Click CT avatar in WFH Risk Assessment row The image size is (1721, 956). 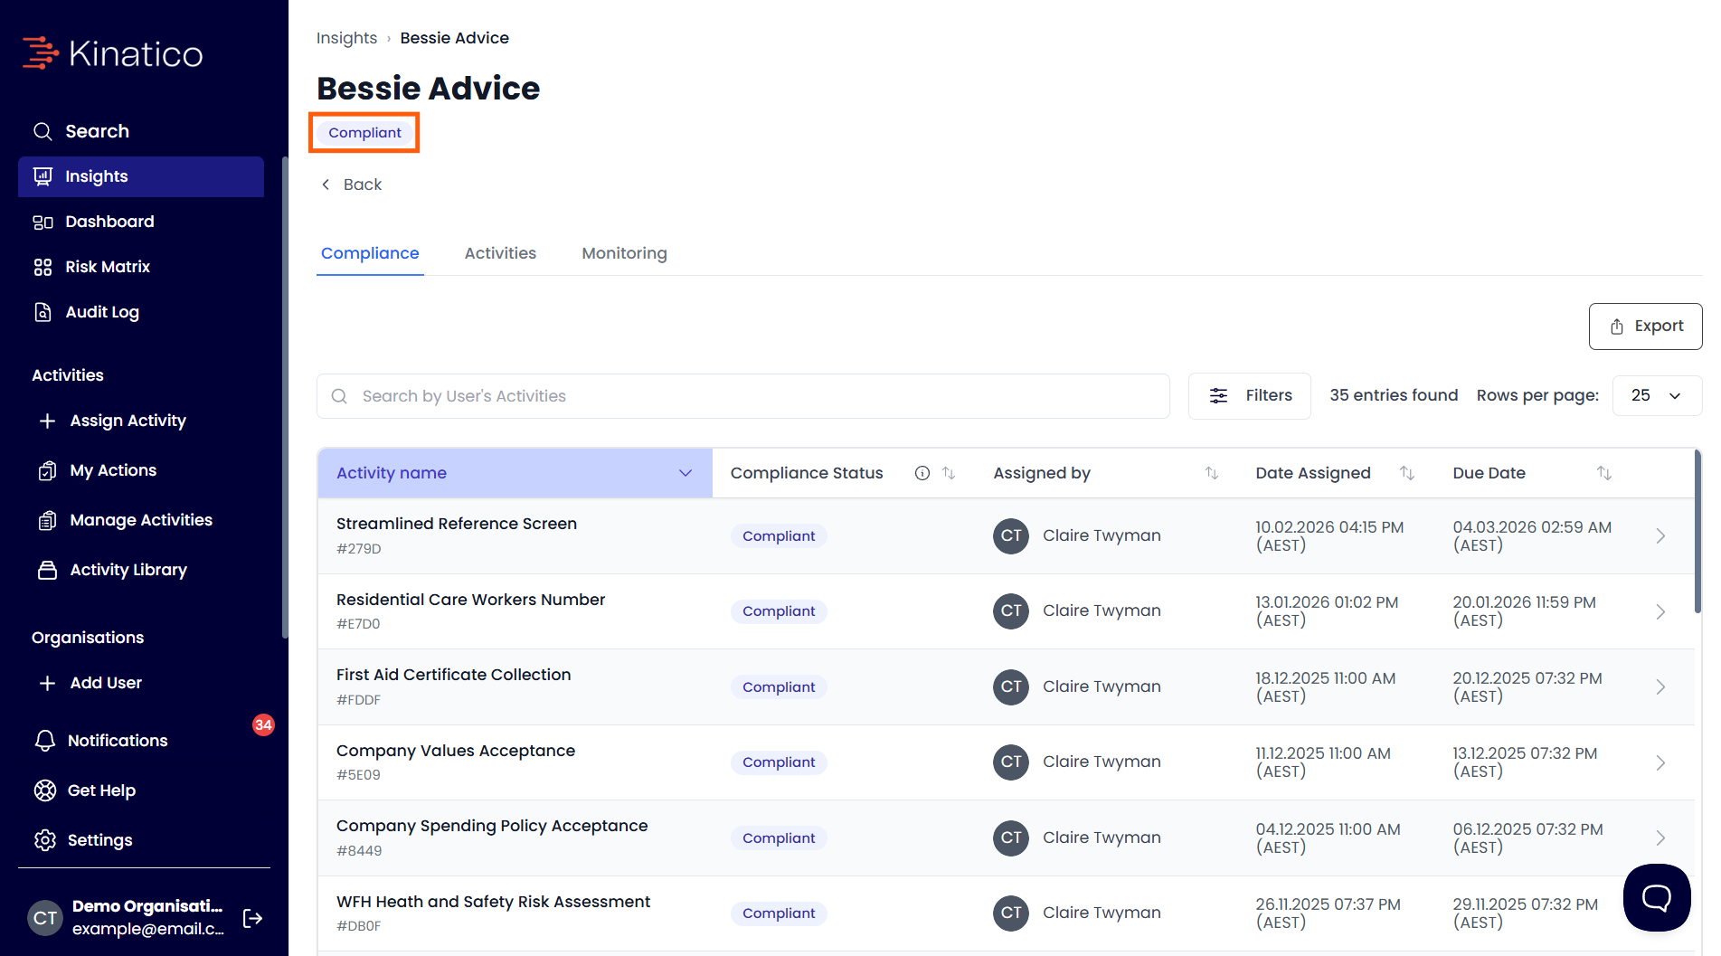point(1011,913)
